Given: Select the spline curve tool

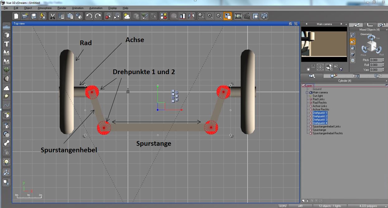Looking at the screenshot, I should (6, 106).
